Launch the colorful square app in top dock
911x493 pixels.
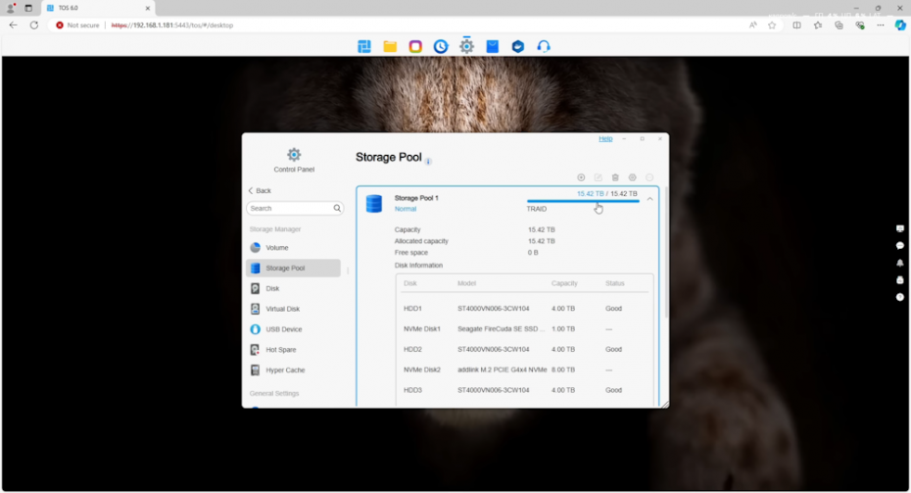[415, 46]
